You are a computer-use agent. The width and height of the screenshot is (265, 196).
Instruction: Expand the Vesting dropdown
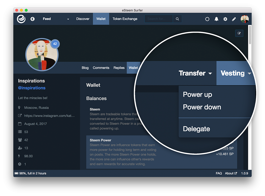235,73
